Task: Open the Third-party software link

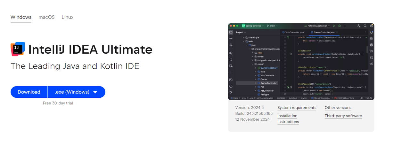Action: point(343,116)
